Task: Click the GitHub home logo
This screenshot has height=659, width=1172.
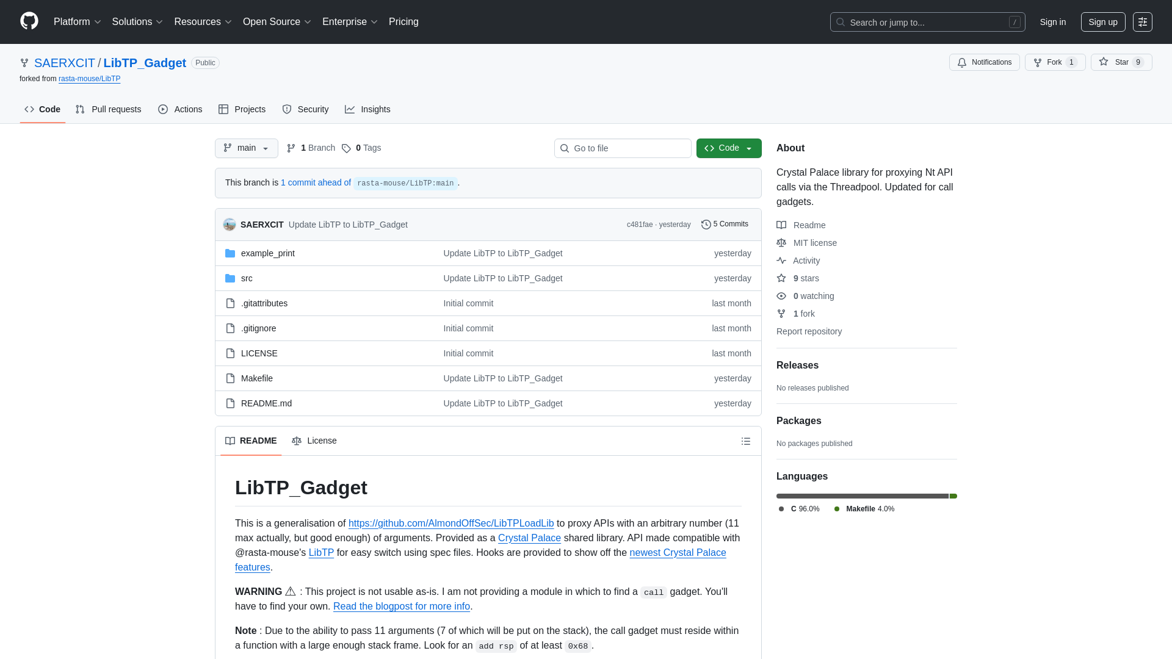Action: point(28,22)
